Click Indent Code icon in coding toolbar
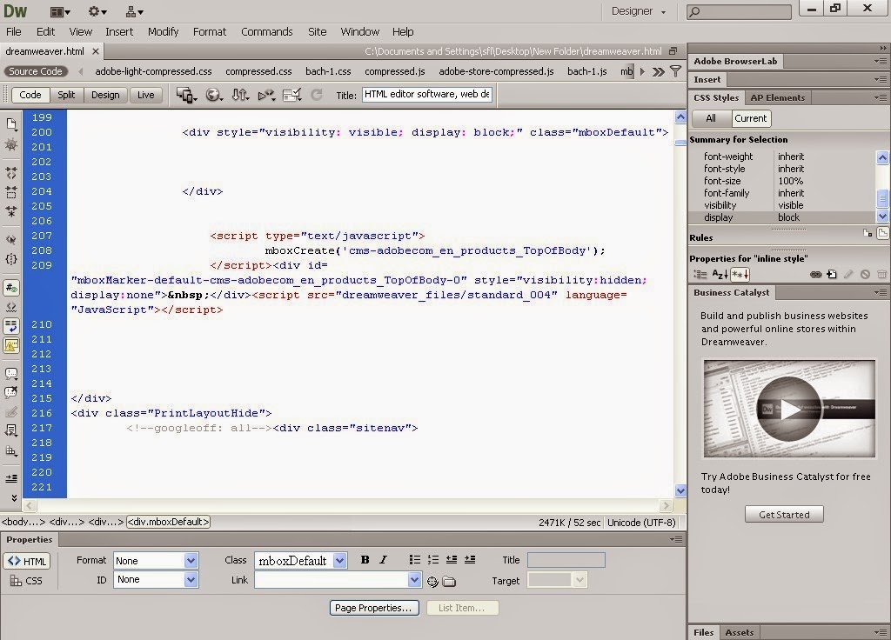This screenshot has height=640, width=891. [x=11, y=478]
